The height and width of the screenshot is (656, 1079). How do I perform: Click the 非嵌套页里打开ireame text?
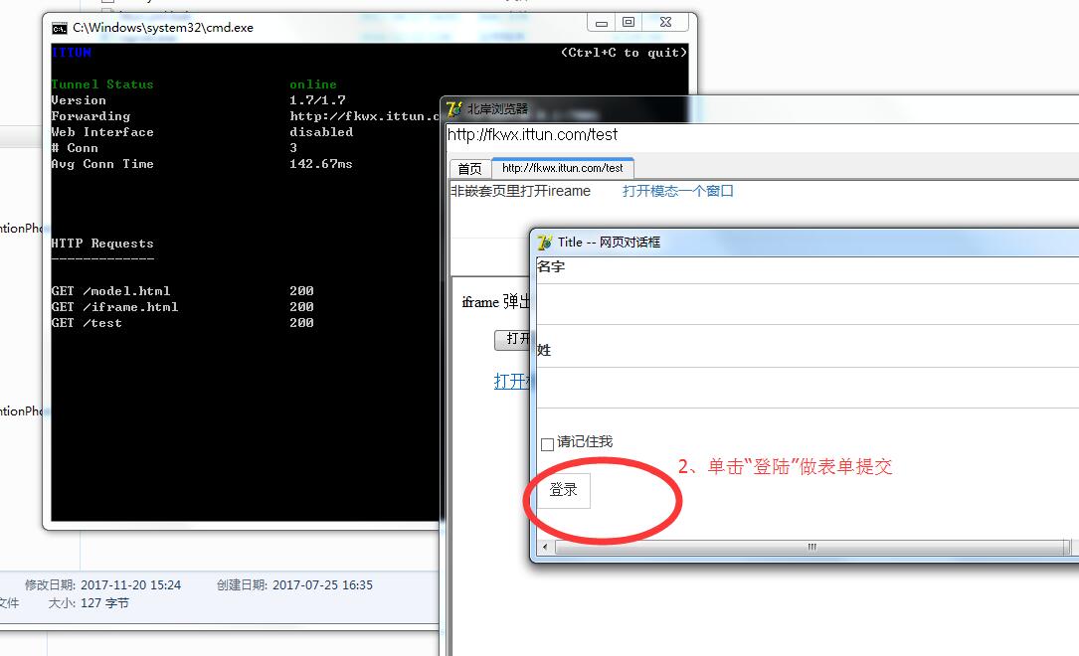pyautogui.click(x=520, y=191)
